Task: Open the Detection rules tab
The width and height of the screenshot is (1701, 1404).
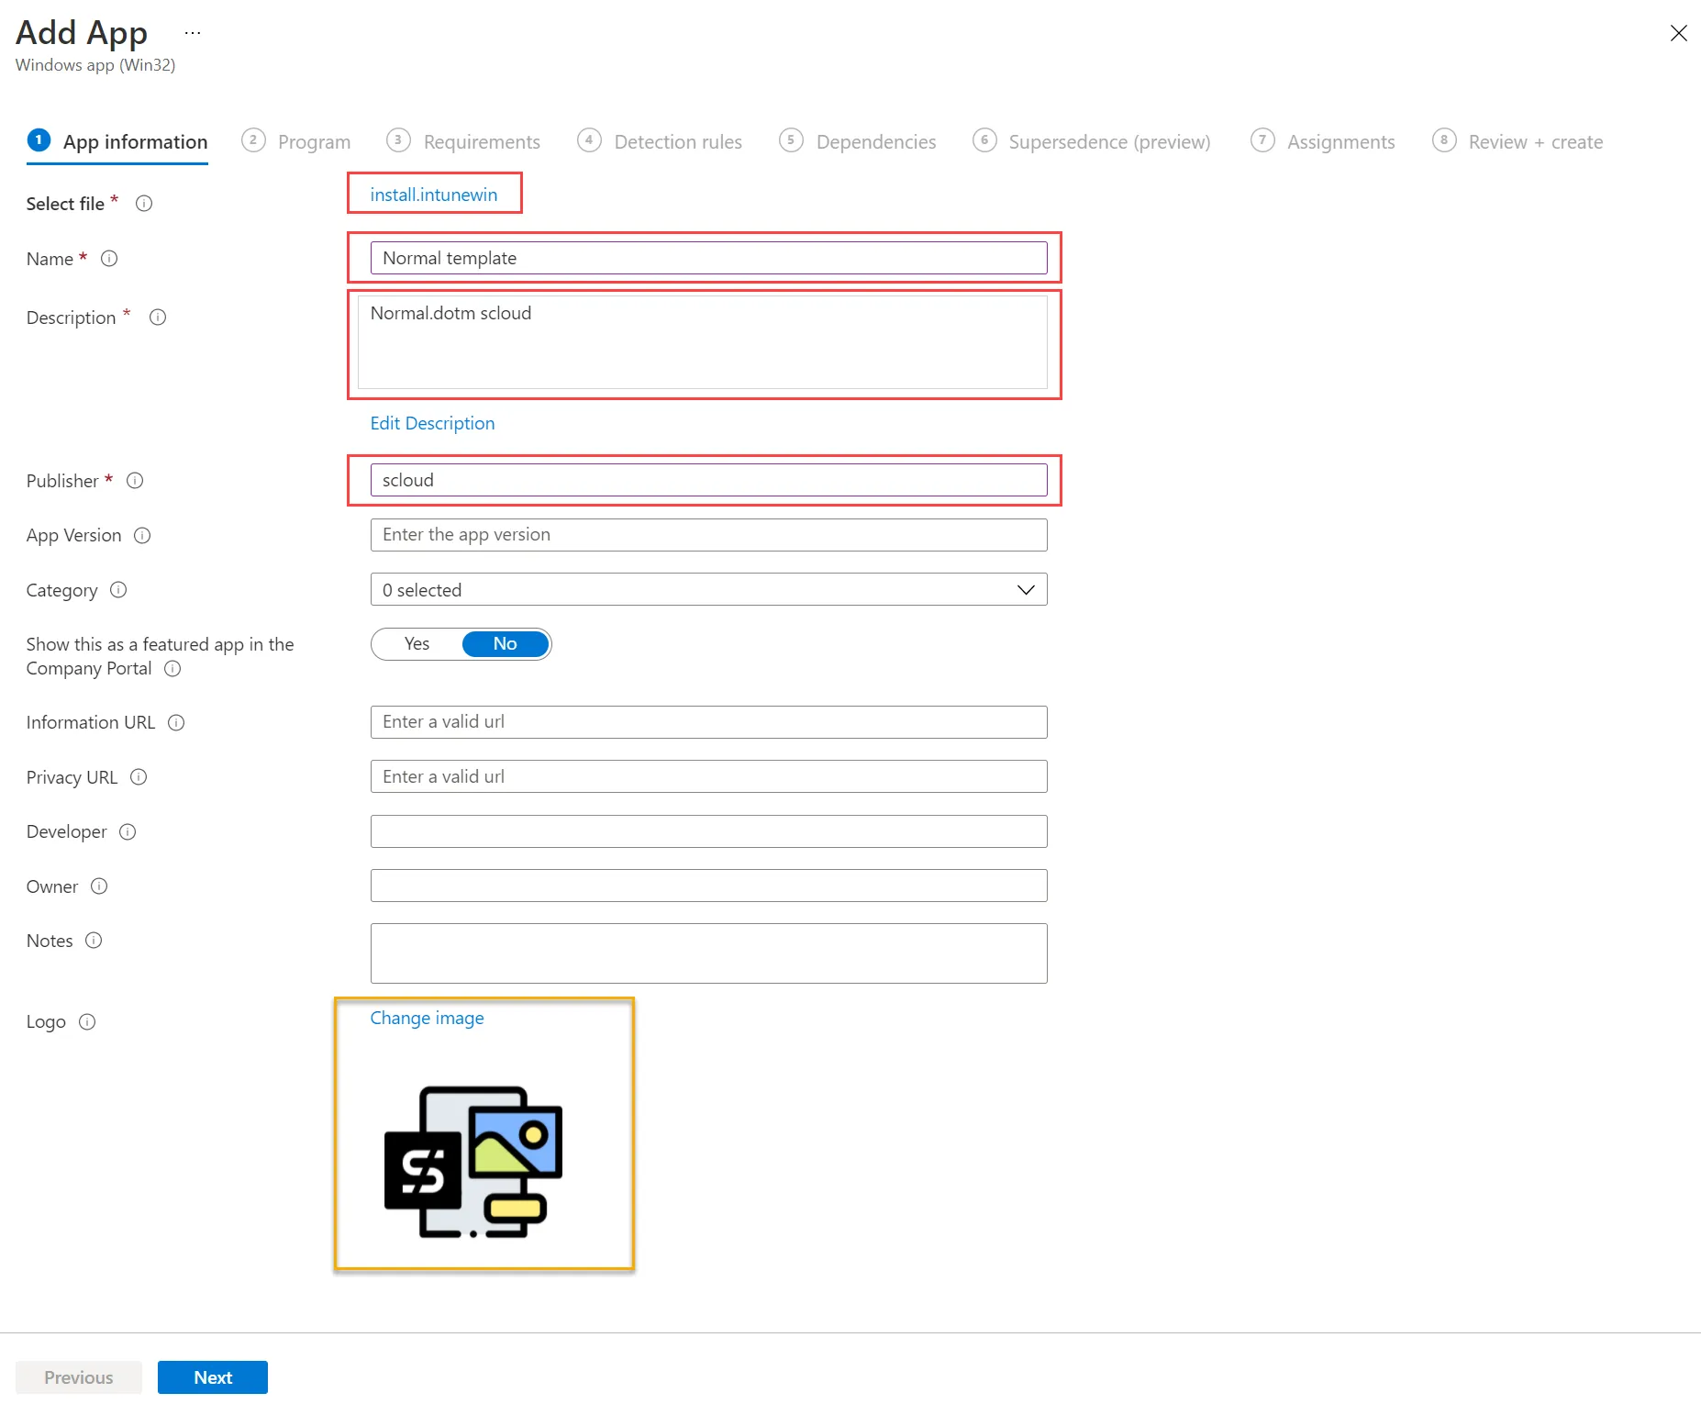Action: click(x=660, y=141)
